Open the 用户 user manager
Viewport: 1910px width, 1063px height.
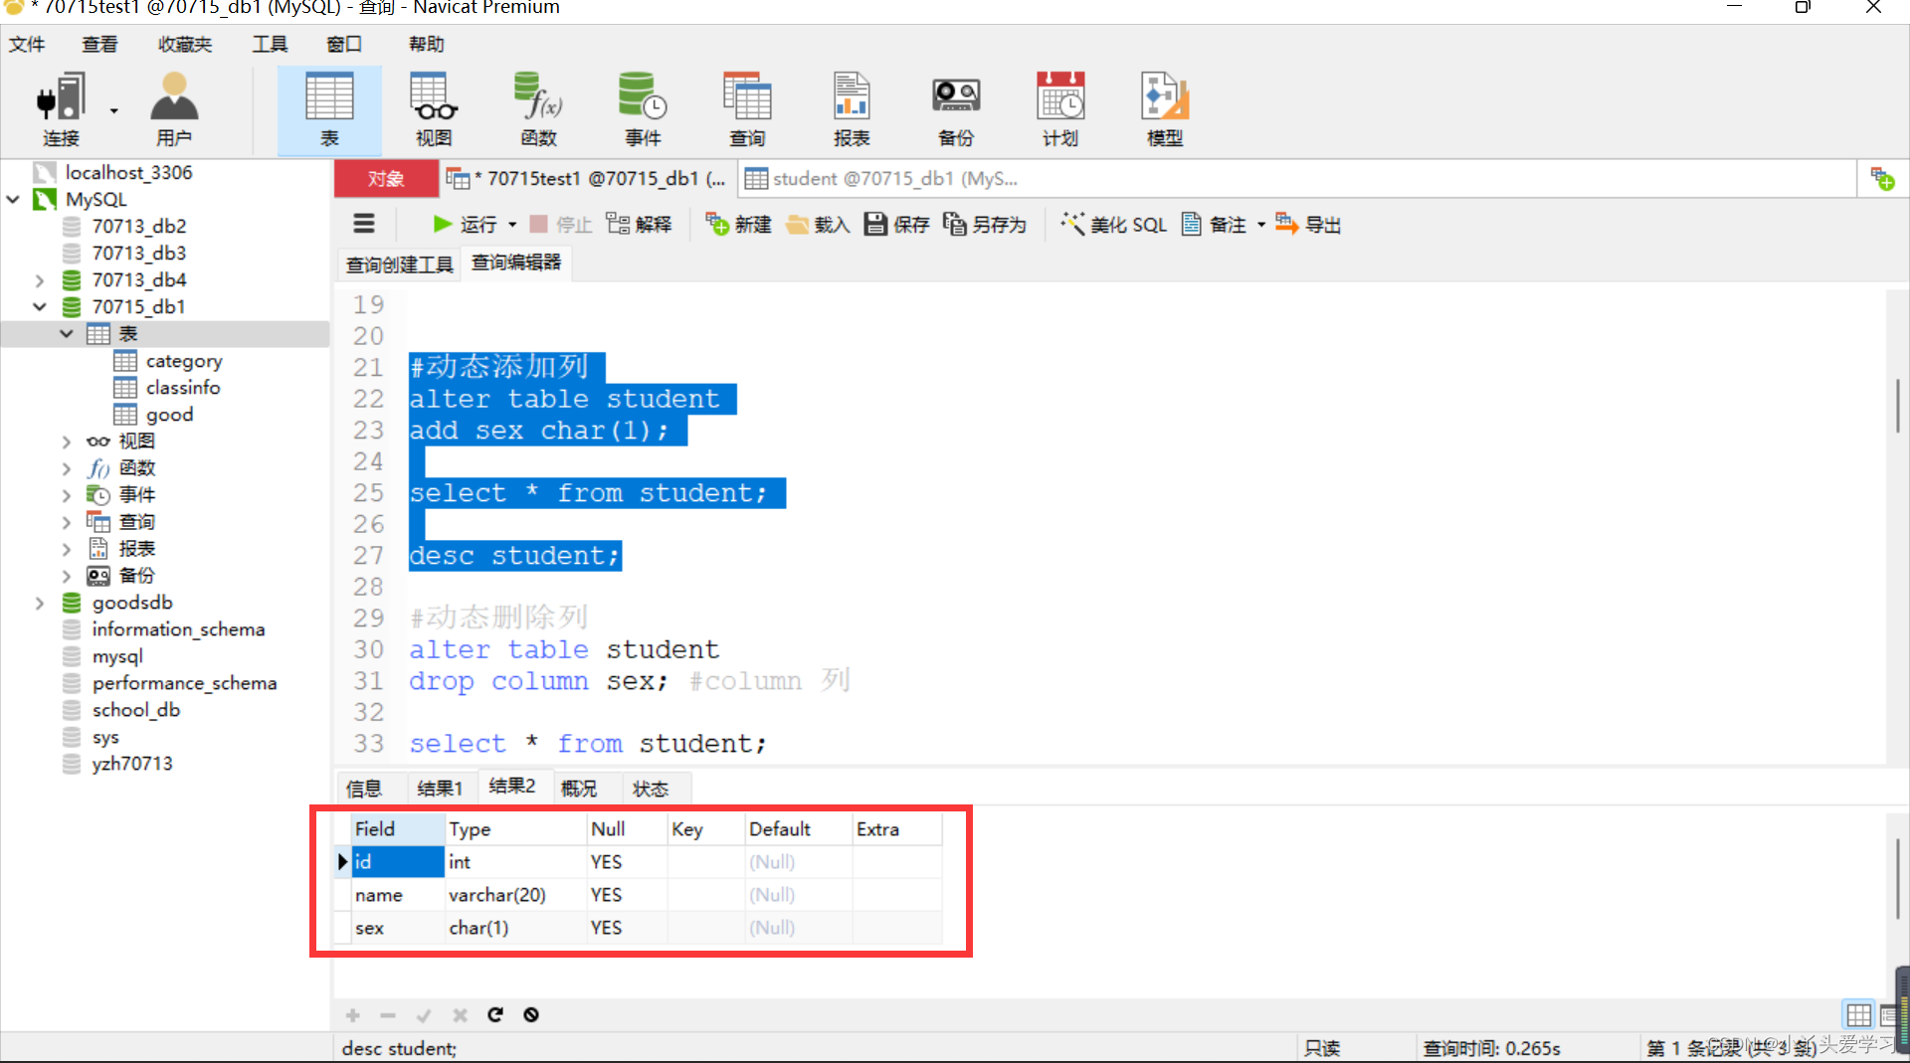pyautogui.click(x=174, y=109)
